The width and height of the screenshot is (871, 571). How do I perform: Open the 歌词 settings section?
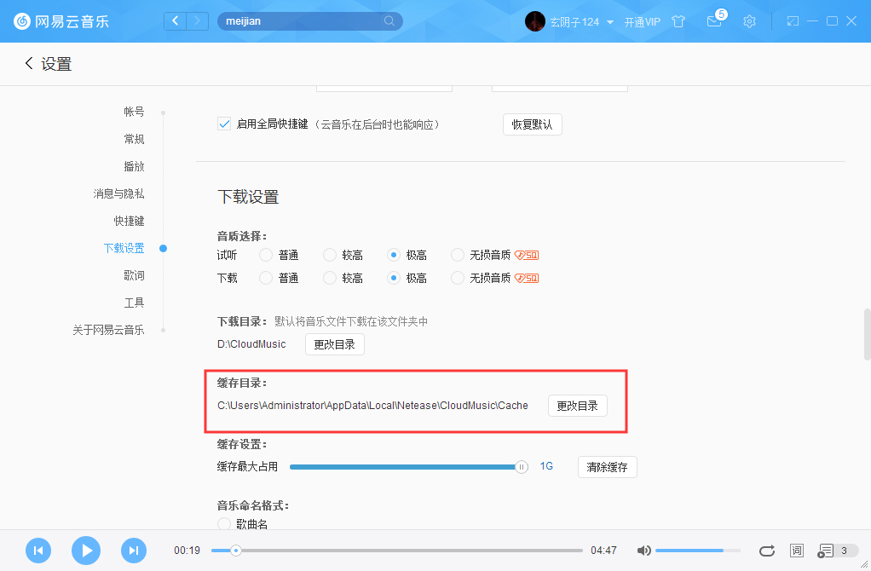pyautogui.click(x=134, y=274)
